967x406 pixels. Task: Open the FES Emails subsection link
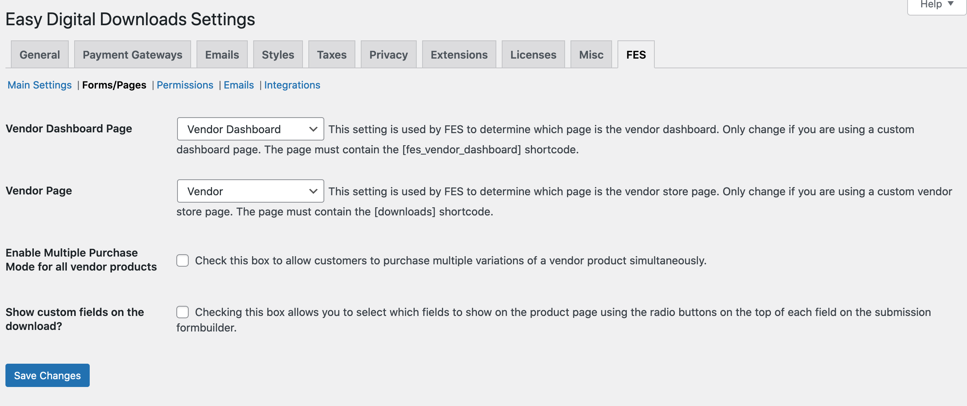point(238,85)
